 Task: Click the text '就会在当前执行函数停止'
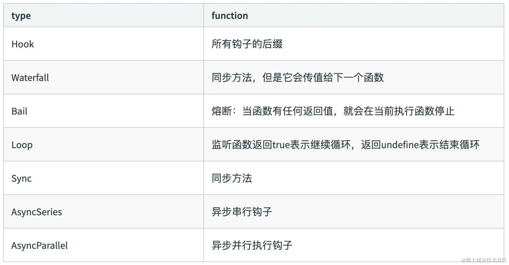coord(399,111)
